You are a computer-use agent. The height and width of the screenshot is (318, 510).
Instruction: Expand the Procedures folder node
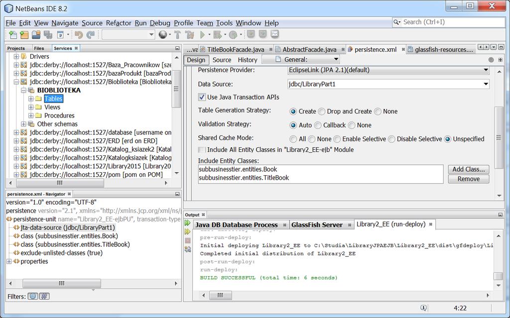(x=31, y=115)
